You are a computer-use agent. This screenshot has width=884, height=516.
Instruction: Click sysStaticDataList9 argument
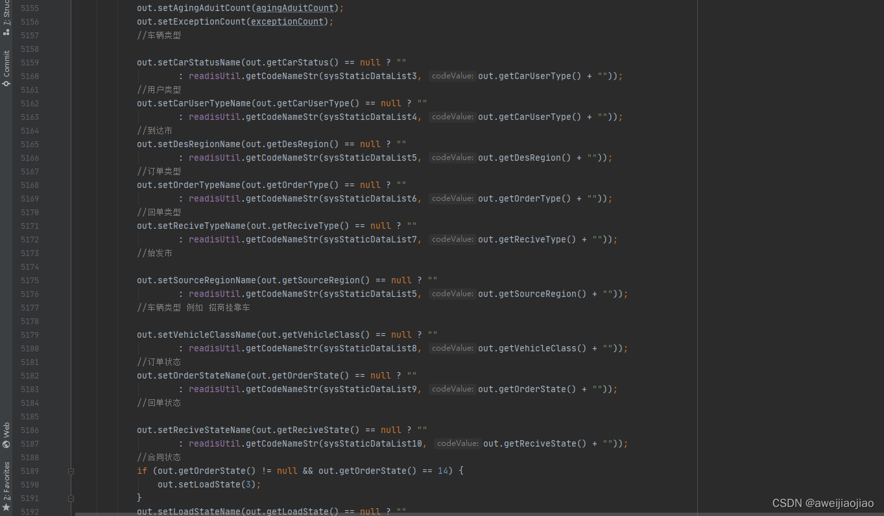pos(370,390)
